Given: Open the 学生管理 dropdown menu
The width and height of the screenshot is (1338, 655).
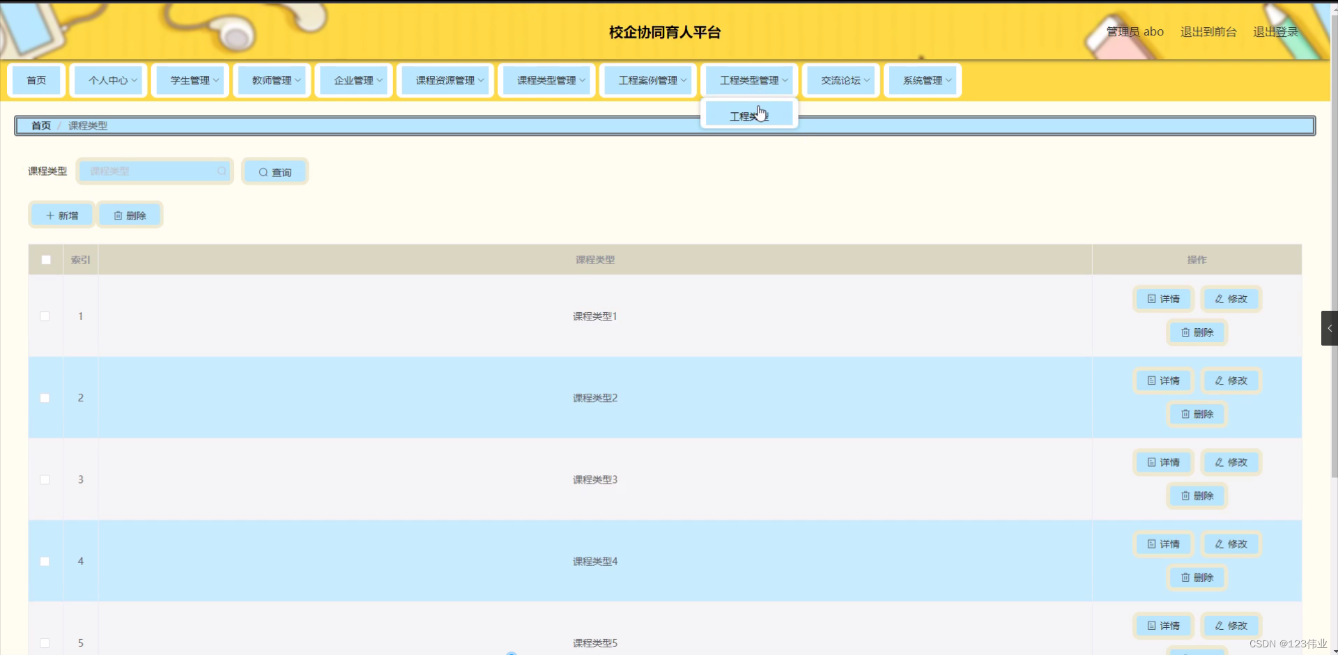Looking at the screenshot, I should (x=190, y=80).
